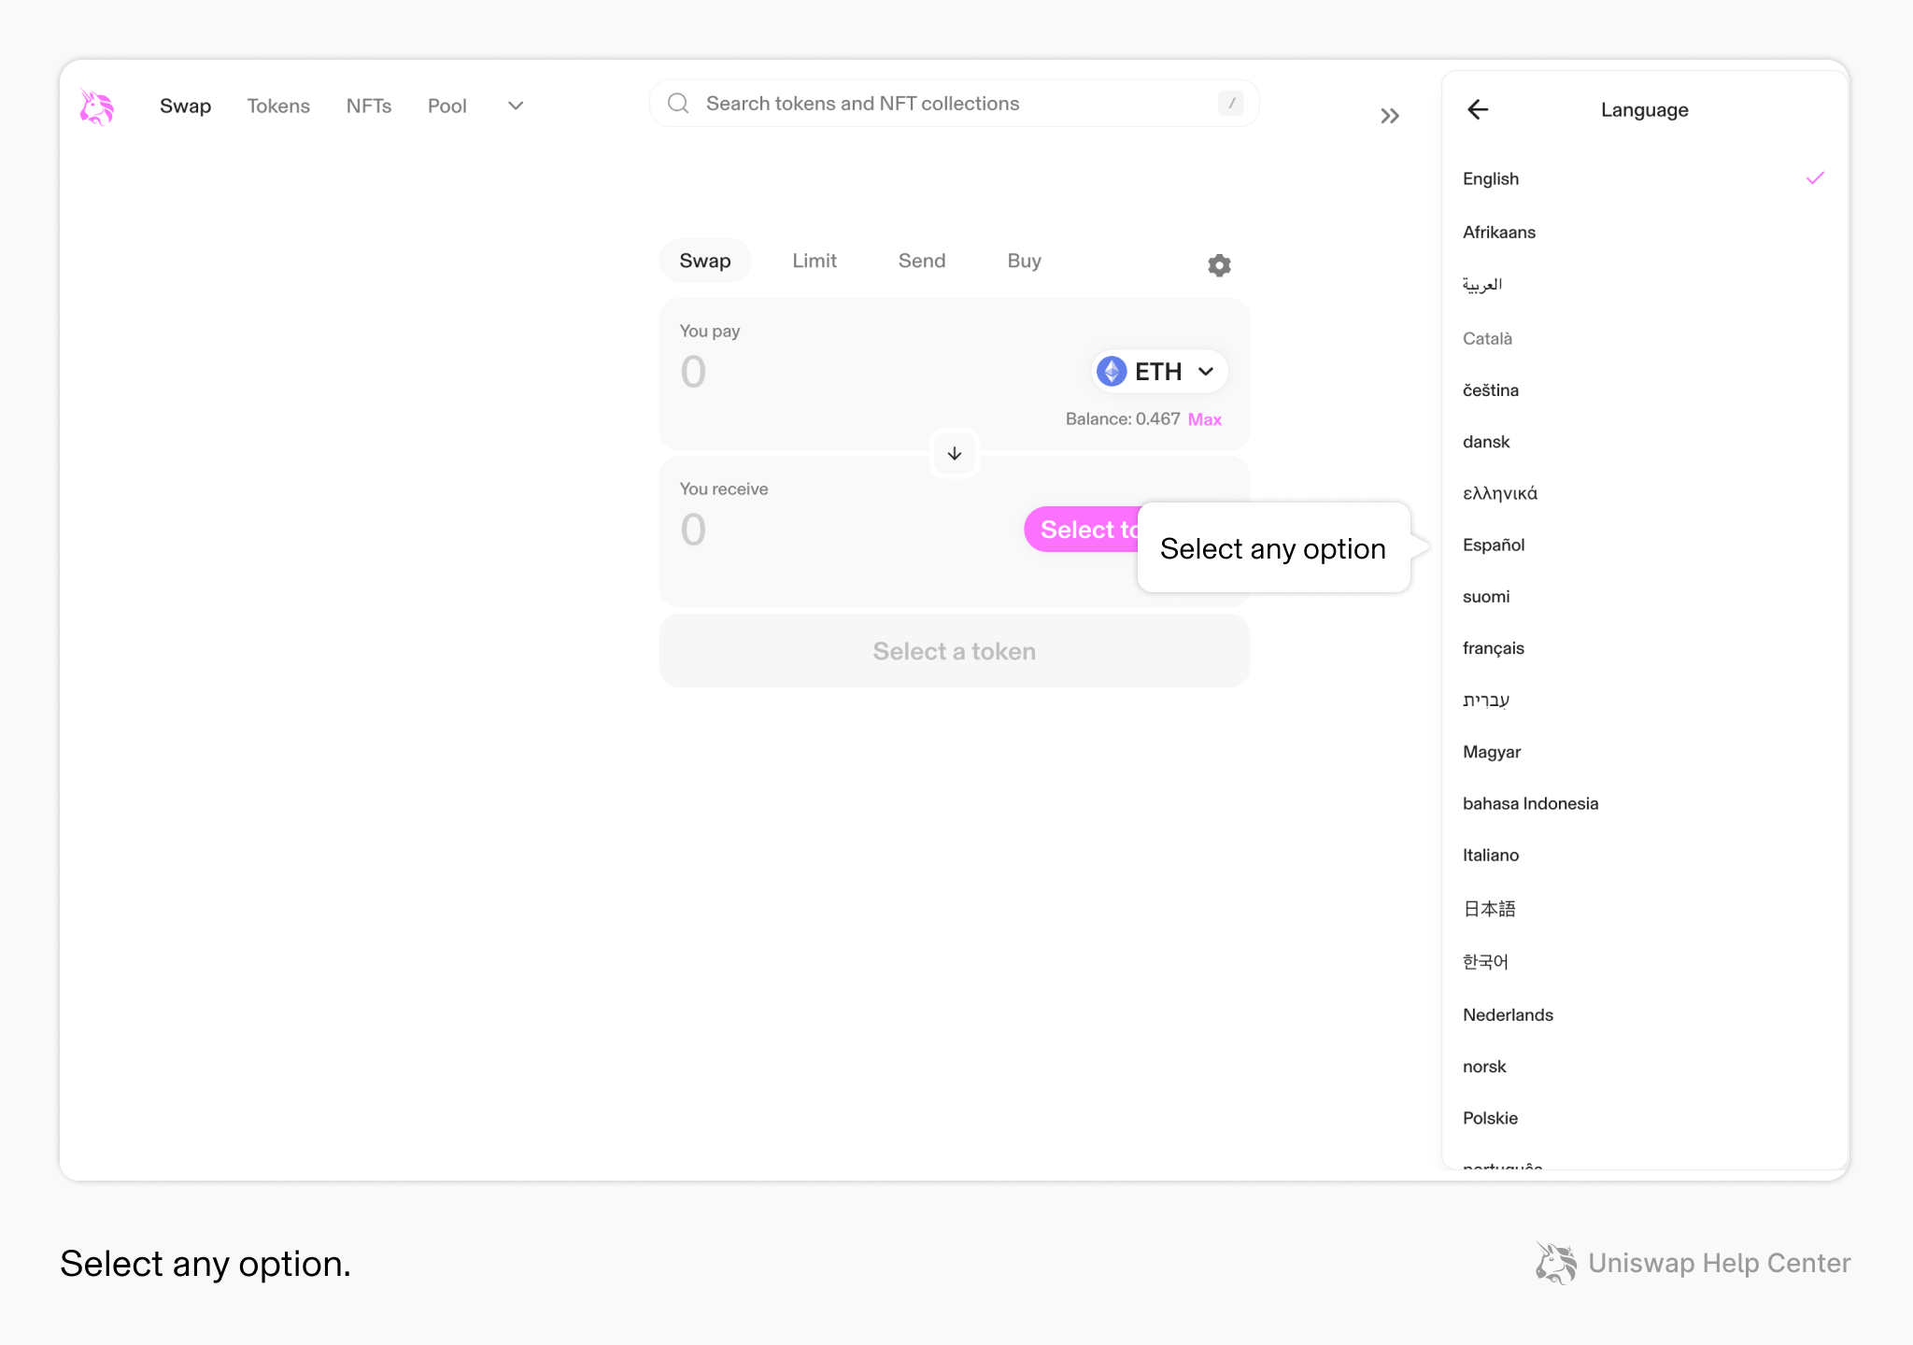Focus the token search field

click(x=955, y=104)
